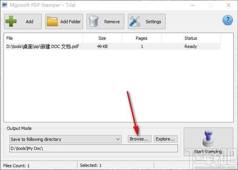Click the Mgosoft app logo icon
The image size is (238, 170).
point(5,5)
